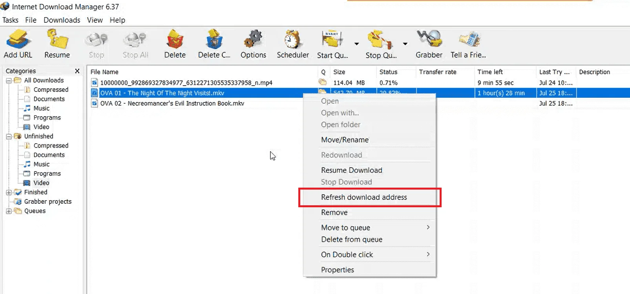This screenshot has height=294, width=630.
Task: Collapse the All Downloads tree node
Action: pos(9,81)
